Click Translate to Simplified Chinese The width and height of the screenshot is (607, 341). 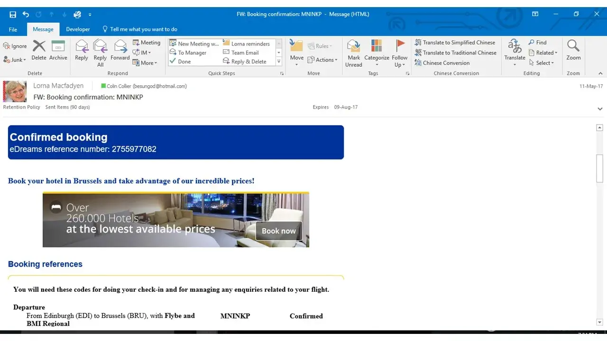455,43
